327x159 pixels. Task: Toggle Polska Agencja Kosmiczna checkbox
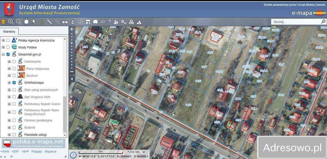pos(8,40)
